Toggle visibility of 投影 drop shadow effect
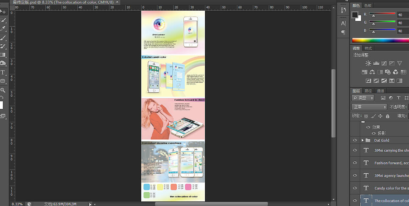The width and height of the screenshot is (409, 206). (x=374, y=133)
